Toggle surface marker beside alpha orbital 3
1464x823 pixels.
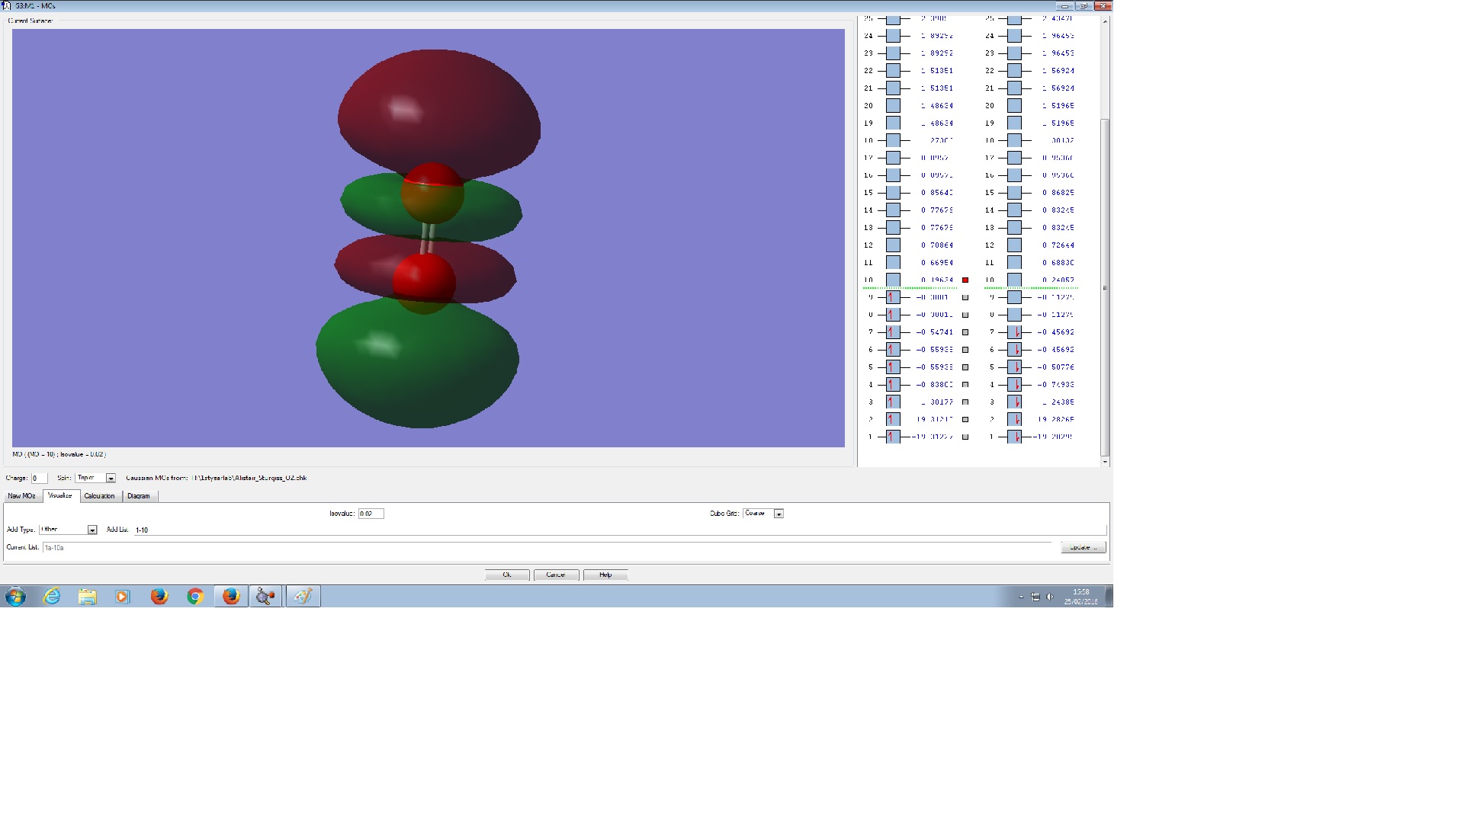[x=965, y=402]
